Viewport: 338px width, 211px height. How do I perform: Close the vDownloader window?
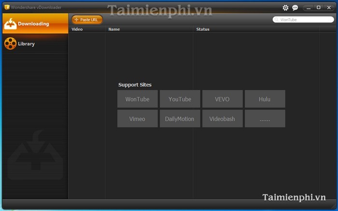(329, 8)
